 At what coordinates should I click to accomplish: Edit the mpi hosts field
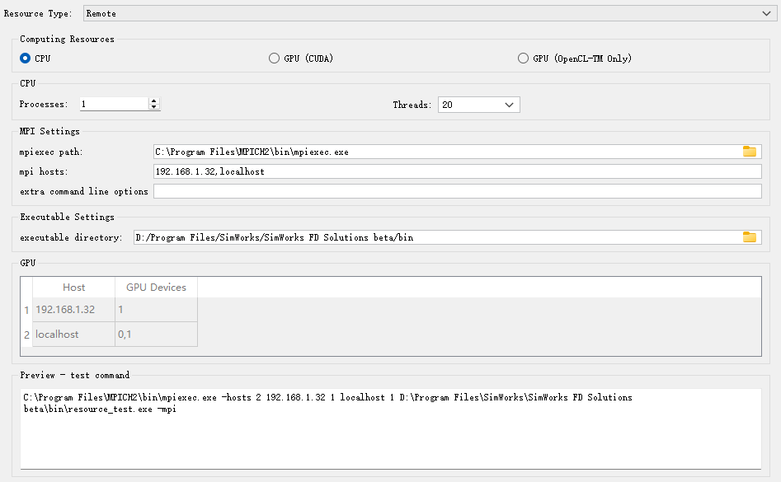point(457,171)
